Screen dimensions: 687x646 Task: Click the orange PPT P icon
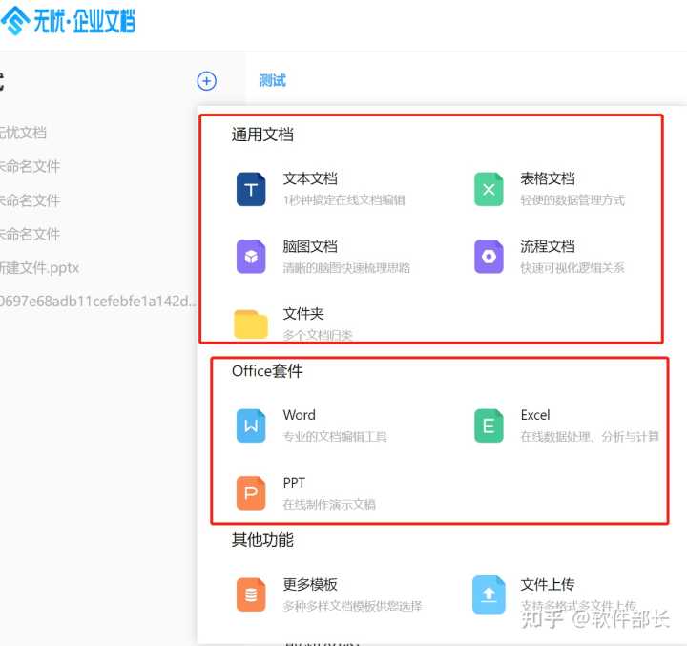tap(251, 493)
